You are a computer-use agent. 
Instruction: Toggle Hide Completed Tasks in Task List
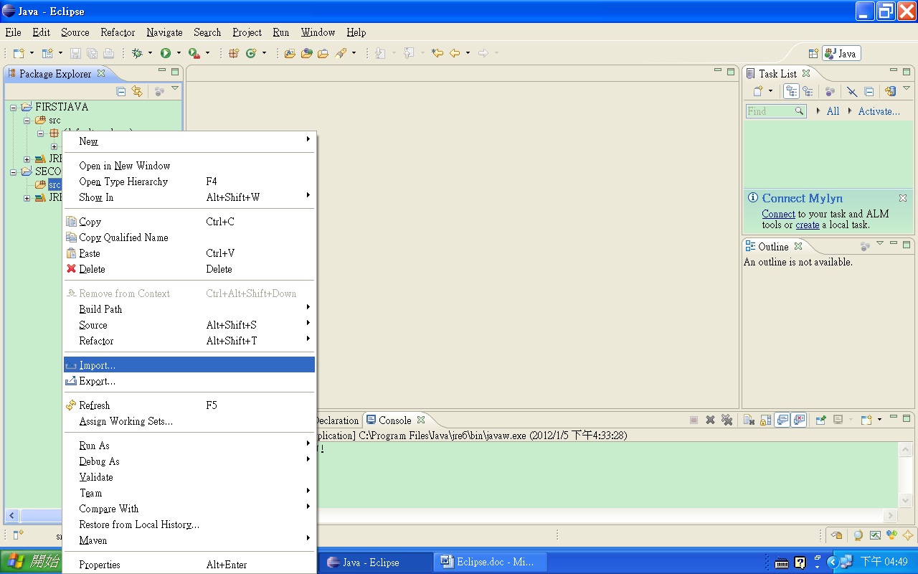[x=852, y=91]
